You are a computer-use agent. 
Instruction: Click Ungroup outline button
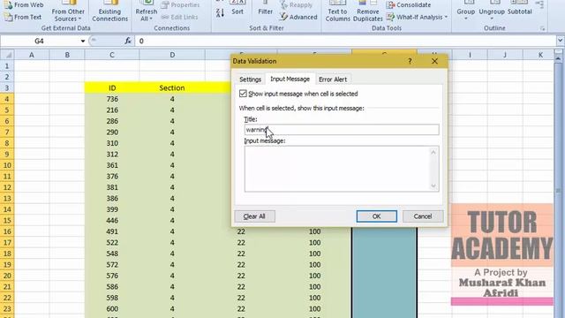tap(492, 11)
